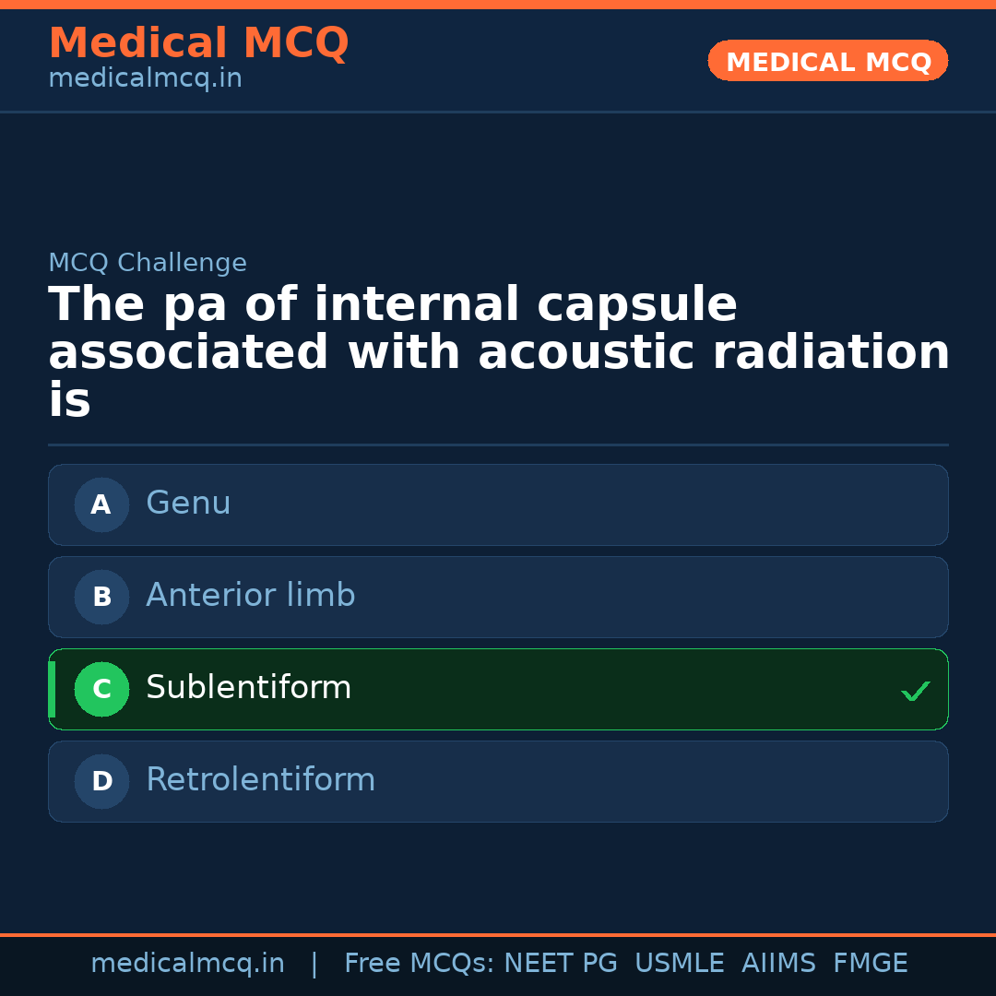Viewport: 996px width, 996px height.
Task: Open the medicalmcq.in footer link
Action: coord(188,963)
